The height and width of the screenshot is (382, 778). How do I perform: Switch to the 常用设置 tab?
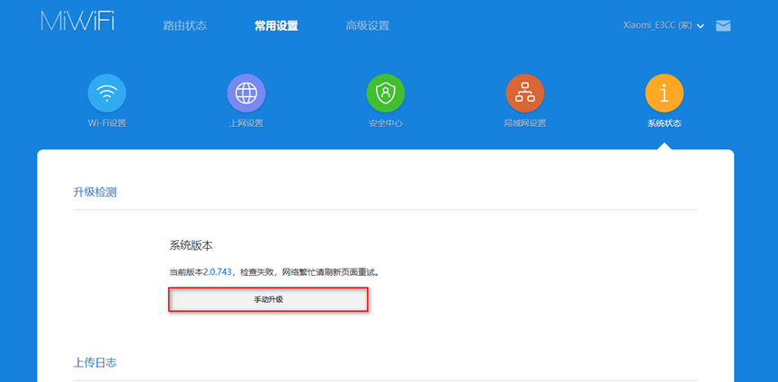click(276, 26)
